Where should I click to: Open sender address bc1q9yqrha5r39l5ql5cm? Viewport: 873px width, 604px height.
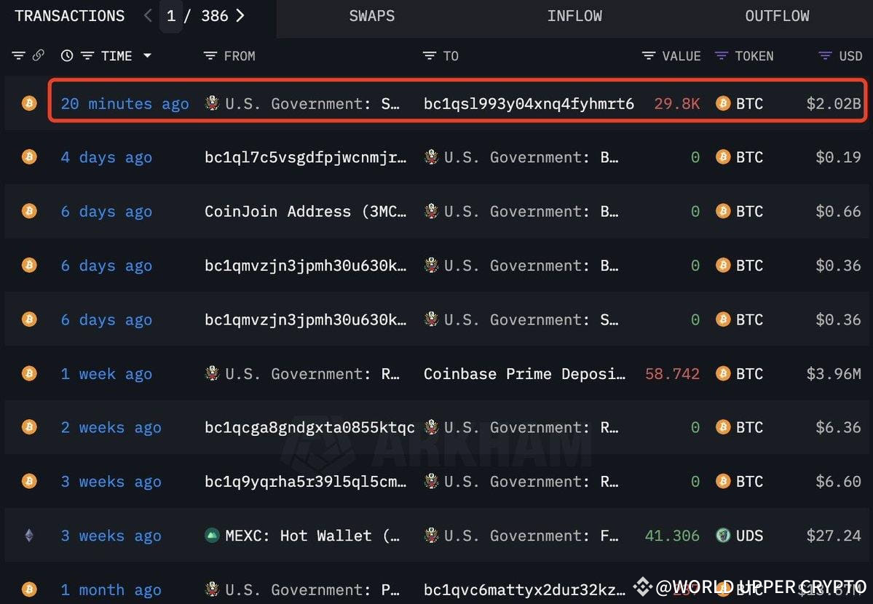(x=306, y=482)
